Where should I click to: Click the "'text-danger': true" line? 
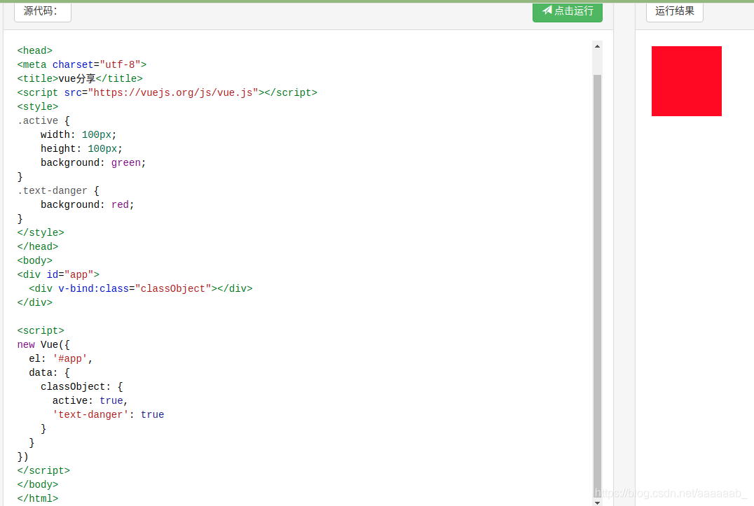pyautogui.click(x=108, y=415)
